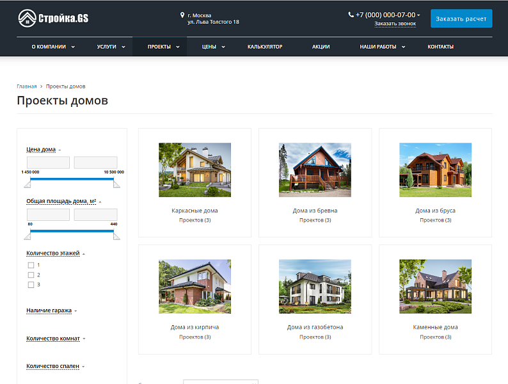
Task: Click the phone handset icon in header
Action: click(351, 14)
